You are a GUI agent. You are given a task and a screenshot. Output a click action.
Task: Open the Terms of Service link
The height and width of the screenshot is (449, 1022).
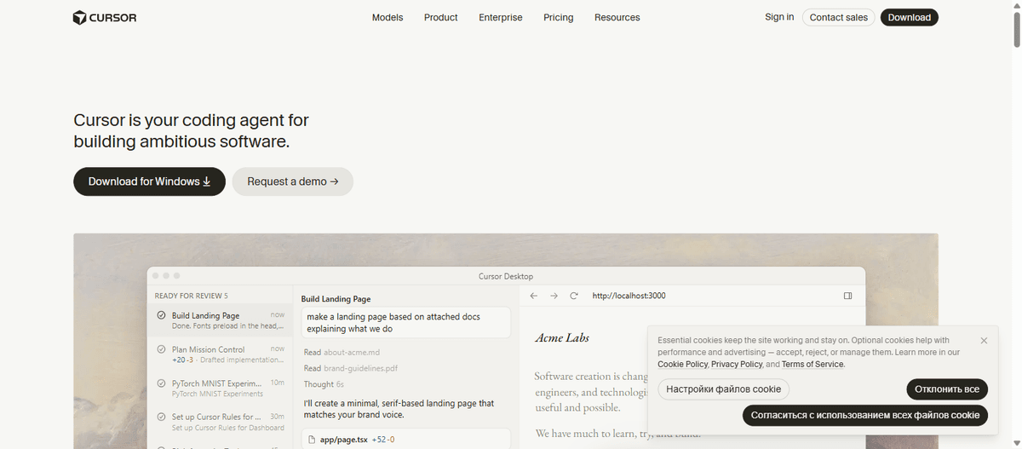[x=812, y=364]
